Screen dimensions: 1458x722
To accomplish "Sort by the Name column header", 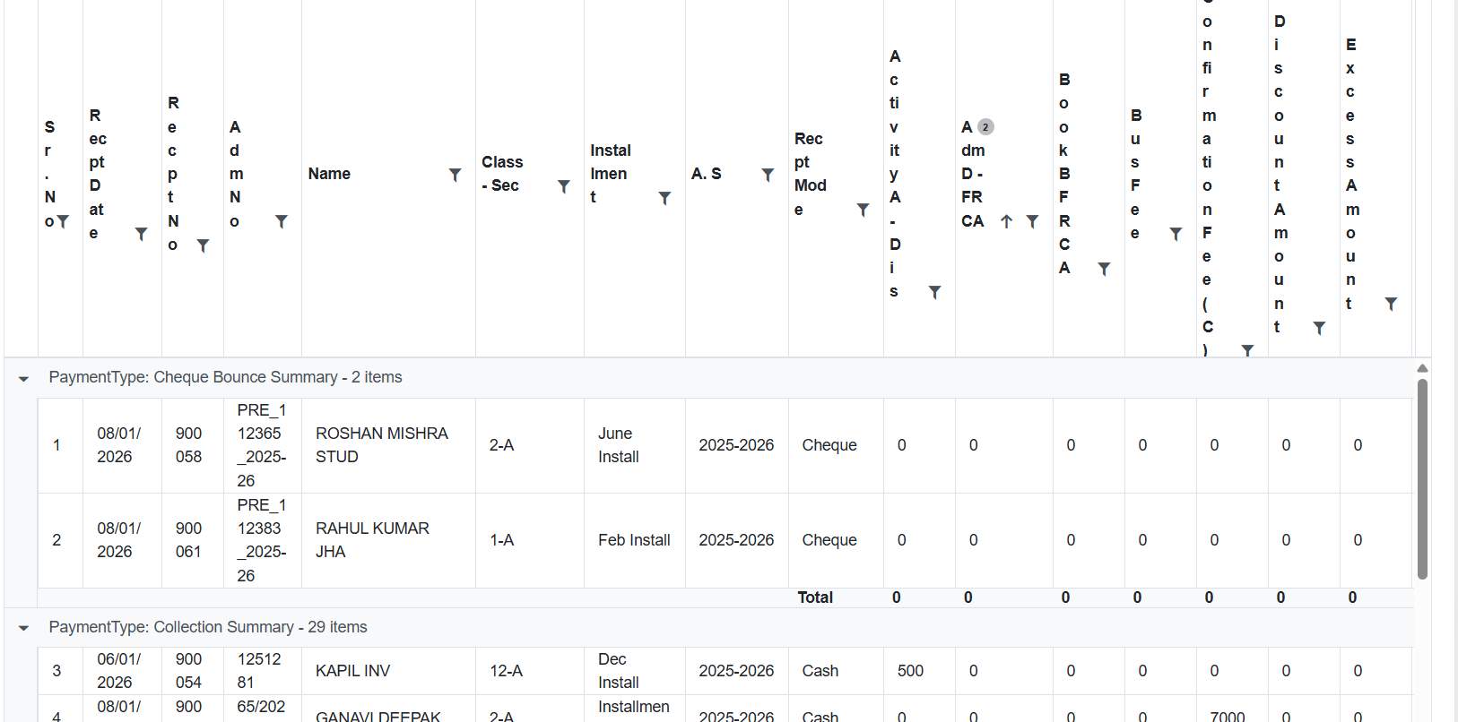I will click(329, 174).
